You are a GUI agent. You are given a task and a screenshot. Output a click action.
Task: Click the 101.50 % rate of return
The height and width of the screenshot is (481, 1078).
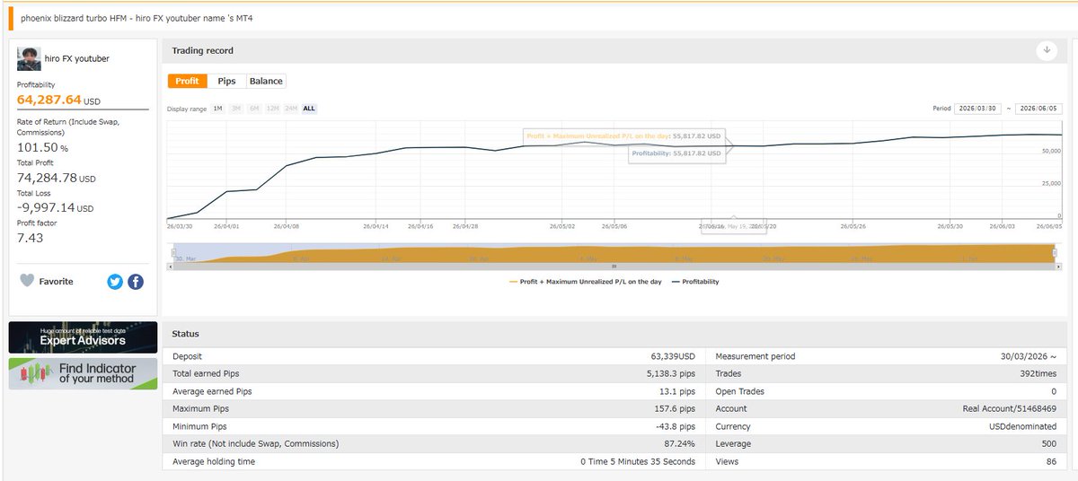click(42, 147)
